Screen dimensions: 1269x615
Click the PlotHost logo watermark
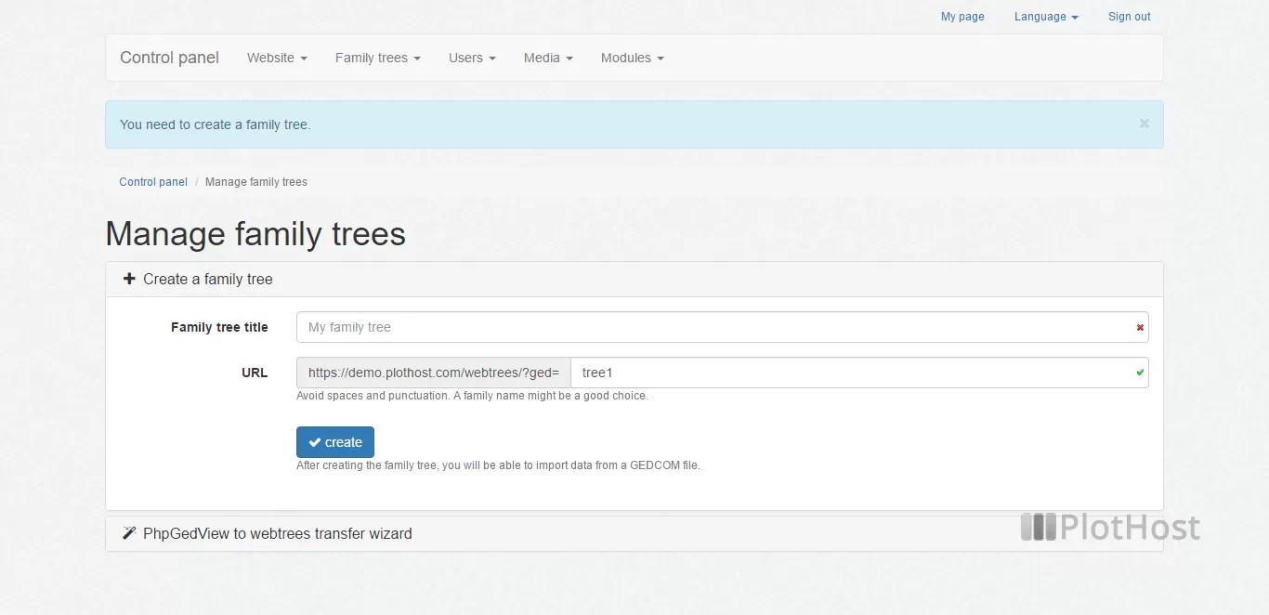click(x=1110, y=527)
